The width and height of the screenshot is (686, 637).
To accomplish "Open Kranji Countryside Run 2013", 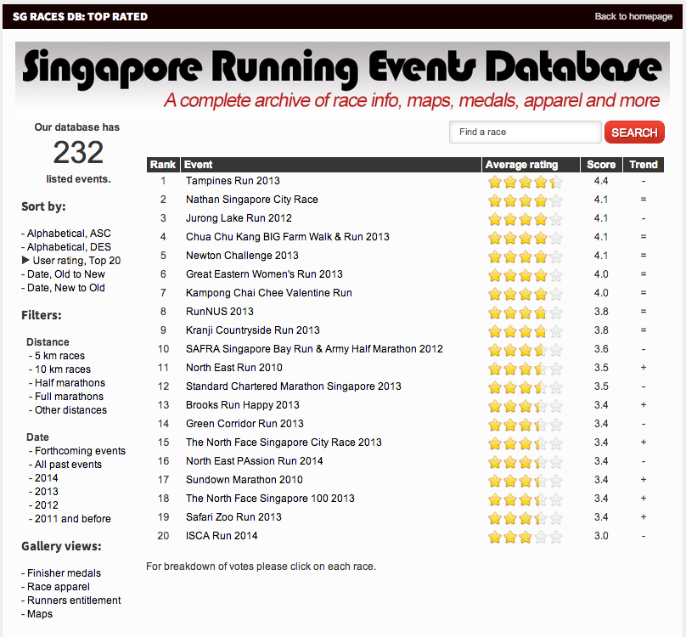I will pos(253,330).
